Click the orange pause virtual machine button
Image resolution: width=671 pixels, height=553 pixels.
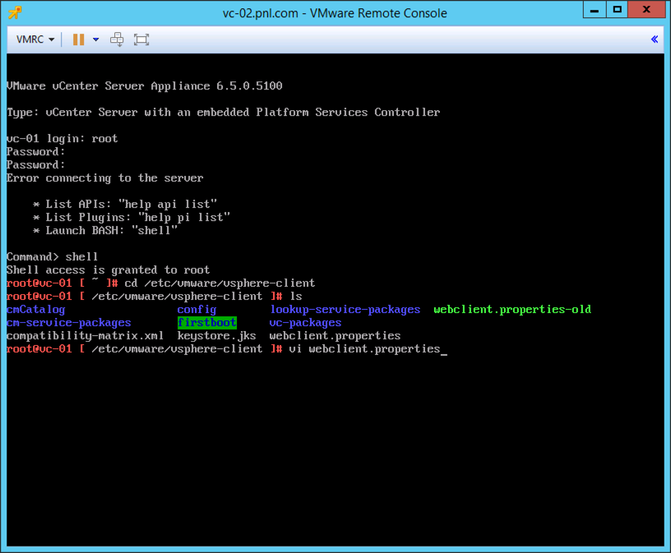pos(78,39)
